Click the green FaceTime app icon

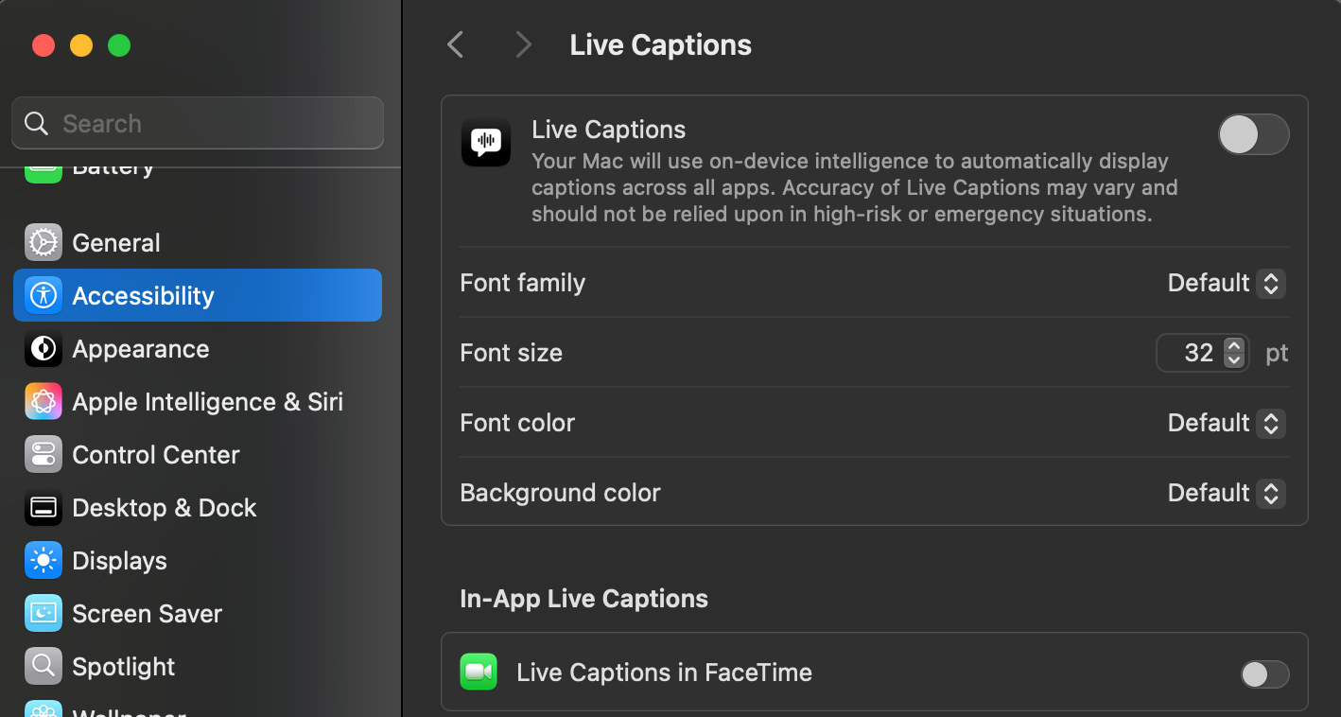click(479, 673)
